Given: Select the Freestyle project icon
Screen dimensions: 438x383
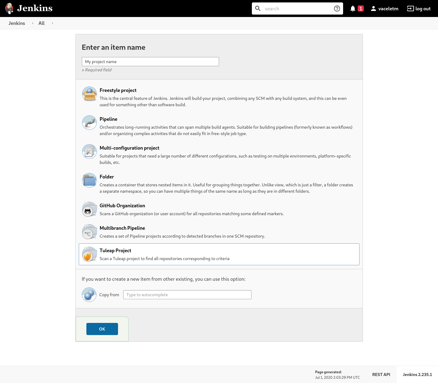Looking at the screenshot, I should click(89, 94).
